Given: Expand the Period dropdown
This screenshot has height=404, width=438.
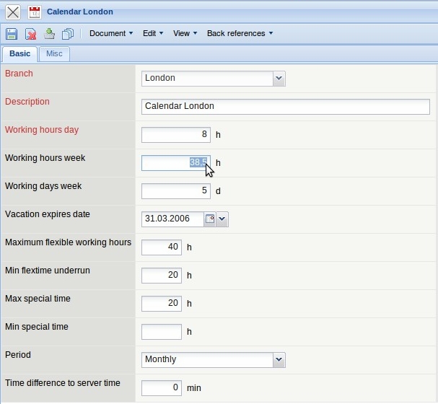Looking at the screenshot, I should click(279, 360).
